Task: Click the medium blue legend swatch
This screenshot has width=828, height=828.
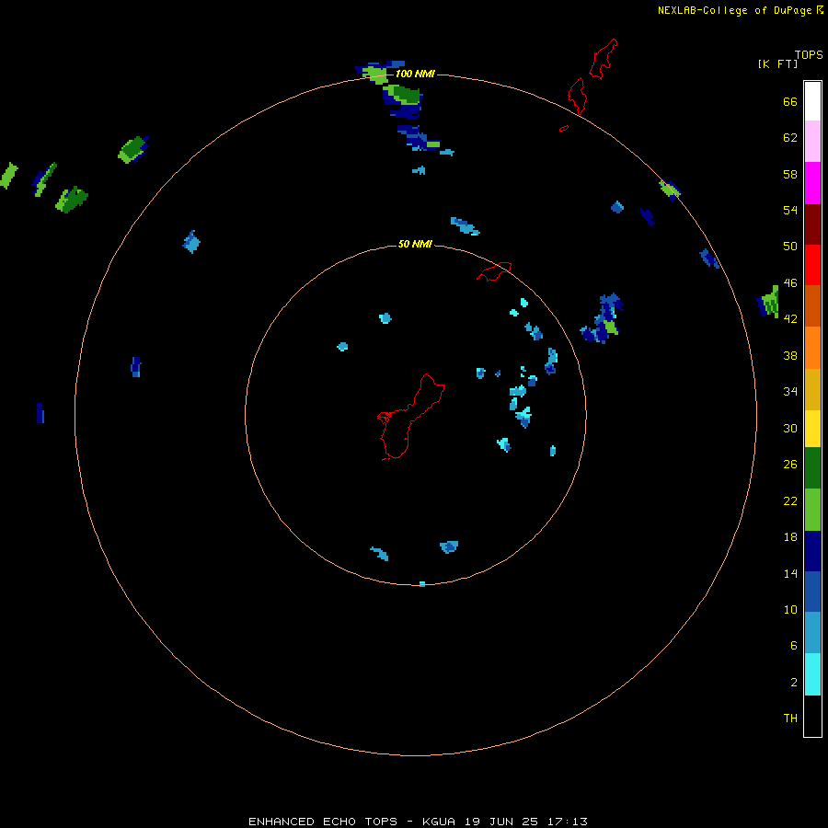Action: (812, 592)
